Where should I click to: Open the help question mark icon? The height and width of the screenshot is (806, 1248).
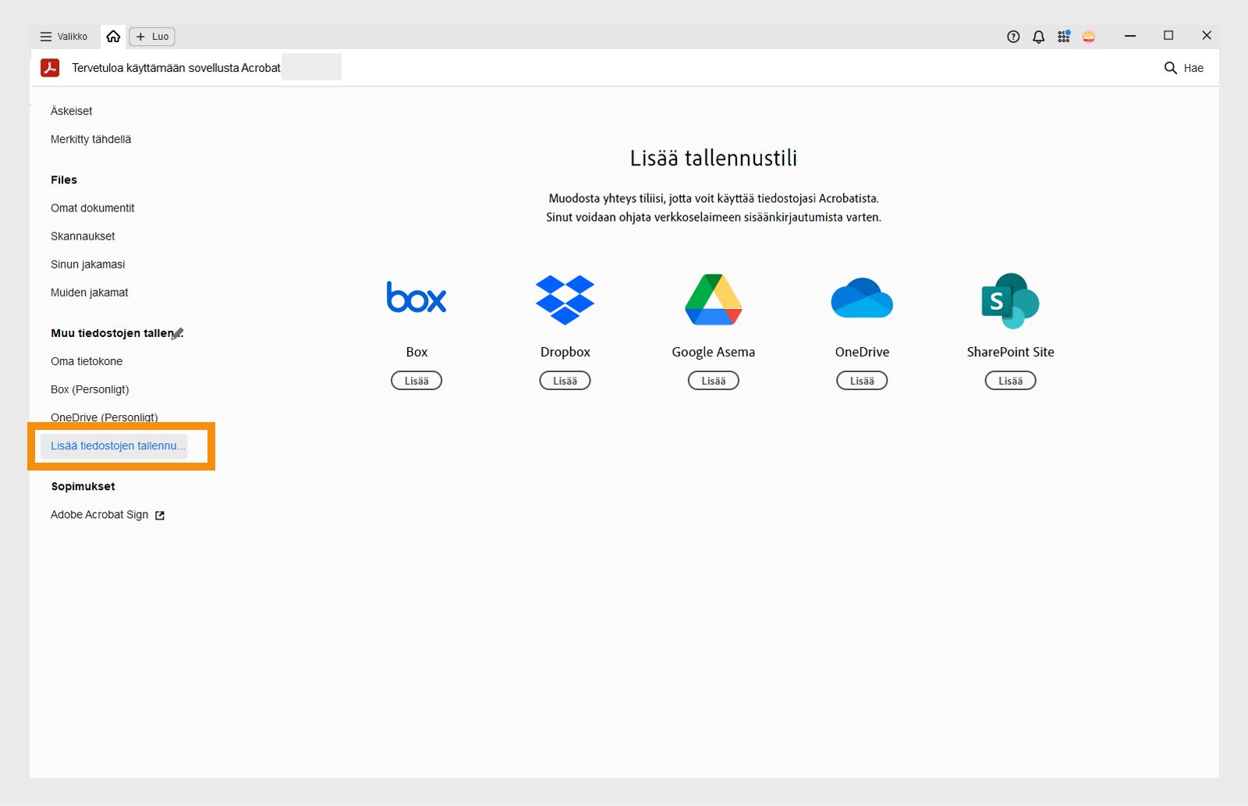click(1013, 37)
